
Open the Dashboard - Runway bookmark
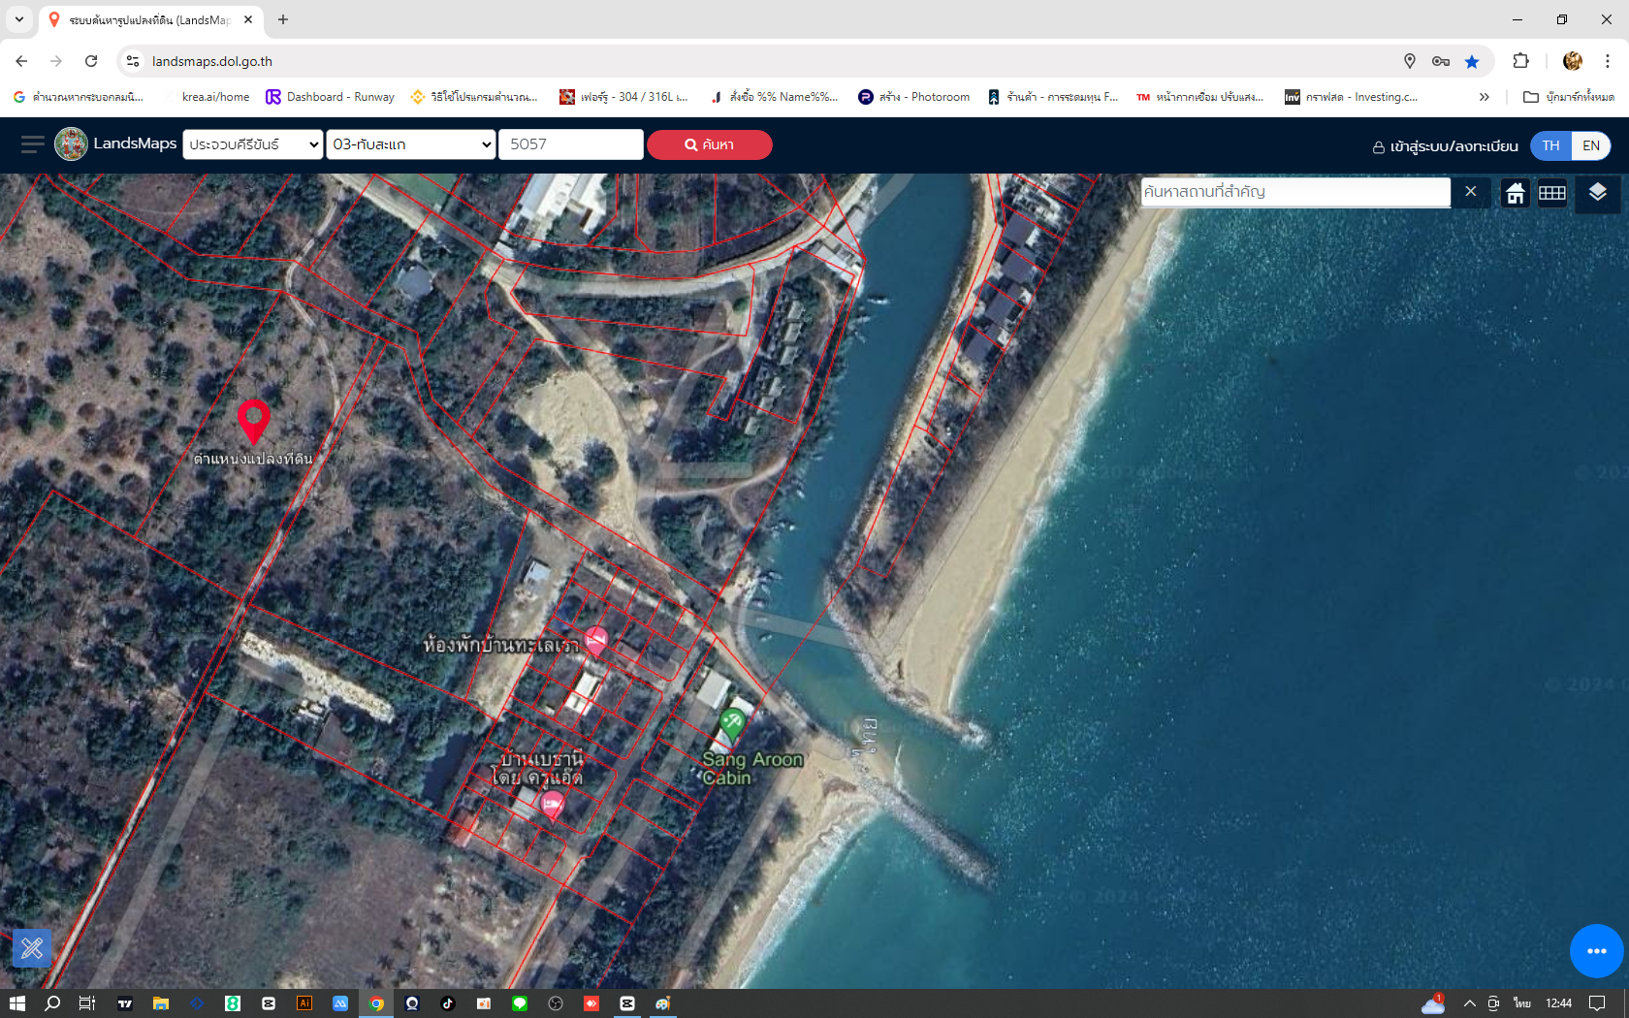[x=331, y=97]
